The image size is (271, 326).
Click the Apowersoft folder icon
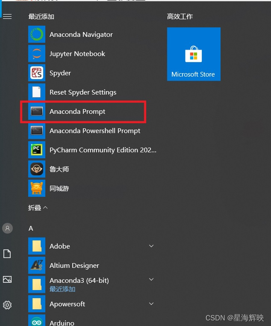[x=37, y=304]
